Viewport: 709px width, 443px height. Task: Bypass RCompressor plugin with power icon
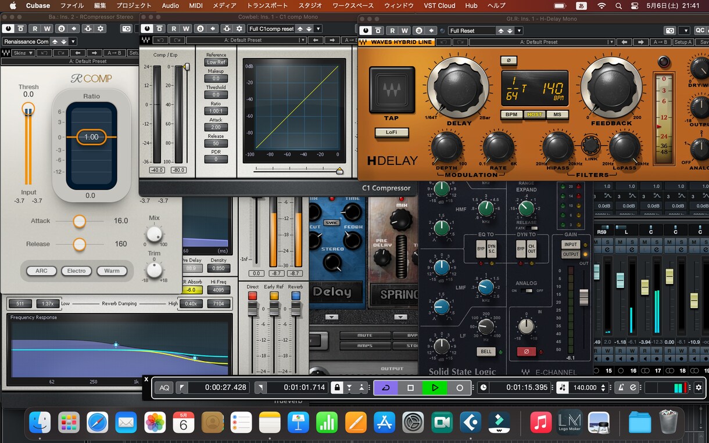(x=9, y=28)
